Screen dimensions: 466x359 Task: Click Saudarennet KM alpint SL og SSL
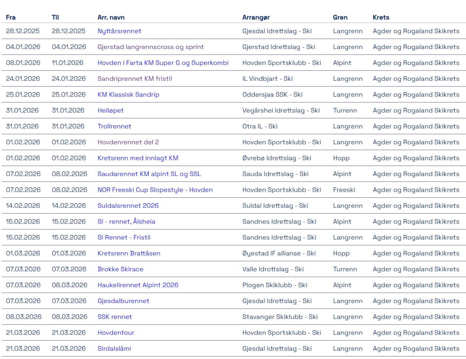point(149,174)
